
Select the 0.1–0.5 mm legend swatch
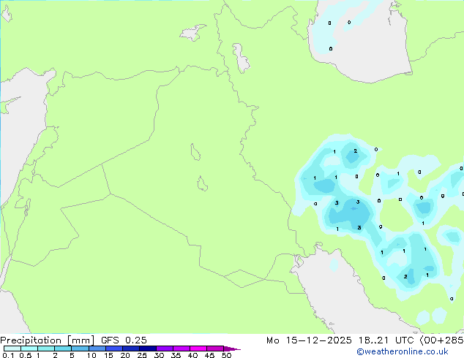12,349
